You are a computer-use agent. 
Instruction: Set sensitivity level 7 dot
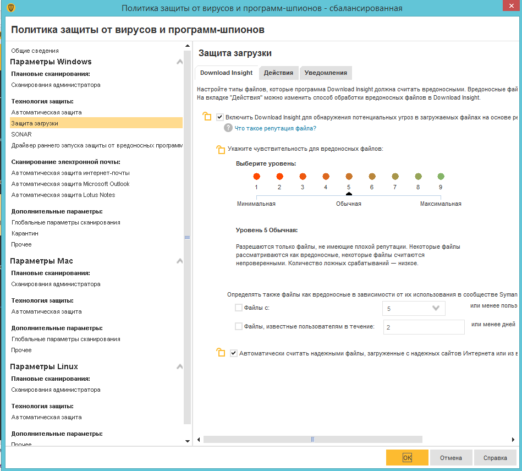[395, 176]
